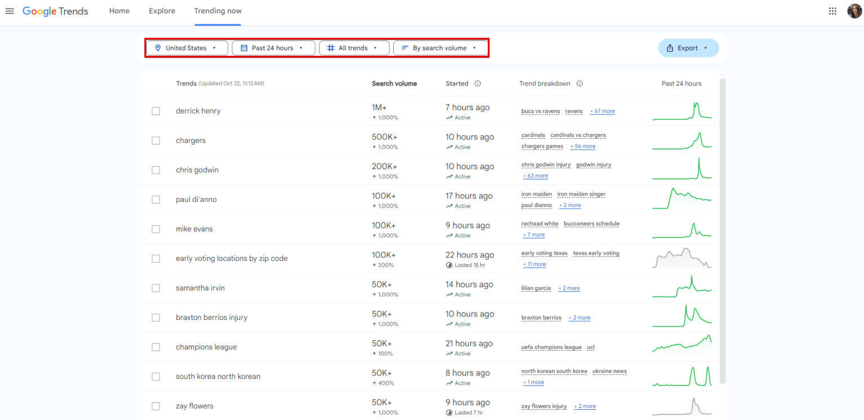The width and height of the screenshot is (864, 420).
Task: Go to the Home tab
Action: tap(119, 11)
